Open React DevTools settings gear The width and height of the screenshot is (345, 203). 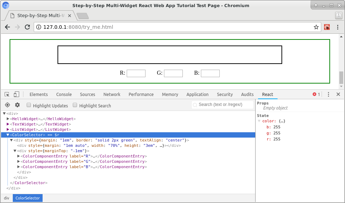click(x=17, y=105)
